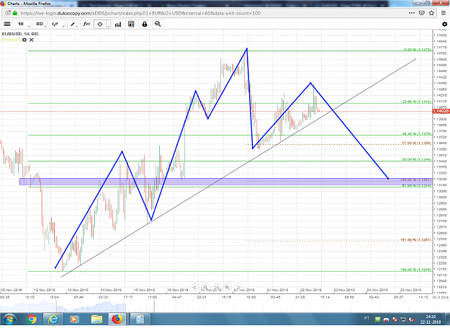
Task: Click the volume muted tray icon
Action: 411,319
